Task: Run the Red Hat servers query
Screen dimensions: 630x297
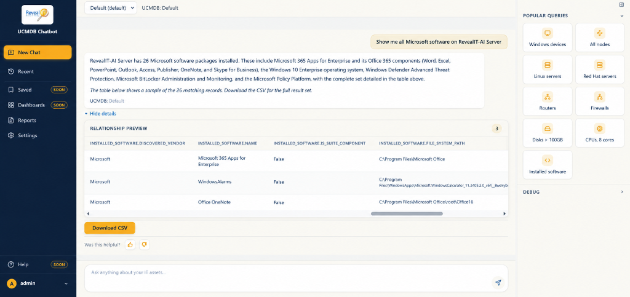Action: pyautogui.click(x=599, y=69)
